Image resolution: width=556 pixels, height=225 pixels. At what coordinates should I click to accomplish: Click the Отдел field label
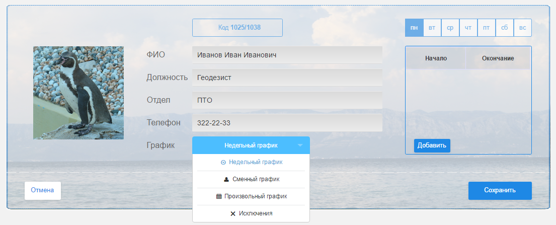pyautogui.click(x=158, y=100)
